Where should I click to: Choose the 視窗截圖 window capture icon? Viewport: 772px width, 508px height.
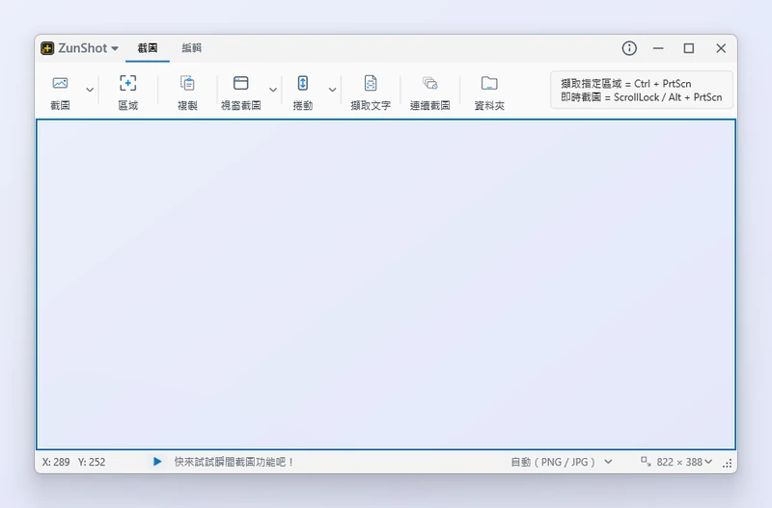click(x=240, y=83)
